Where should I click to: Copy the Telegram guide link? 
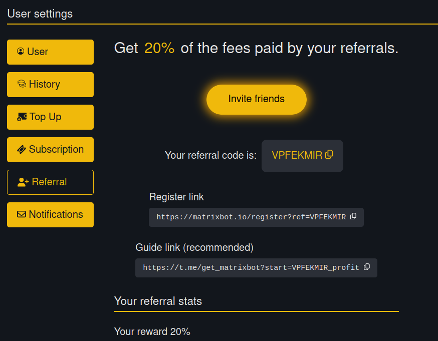[367, 267]
